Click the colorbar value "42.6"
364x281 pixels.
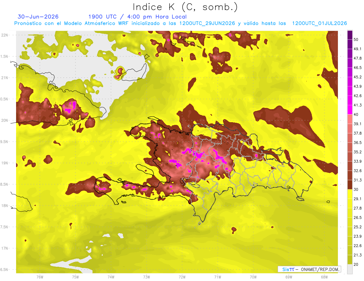coord(358,96)
